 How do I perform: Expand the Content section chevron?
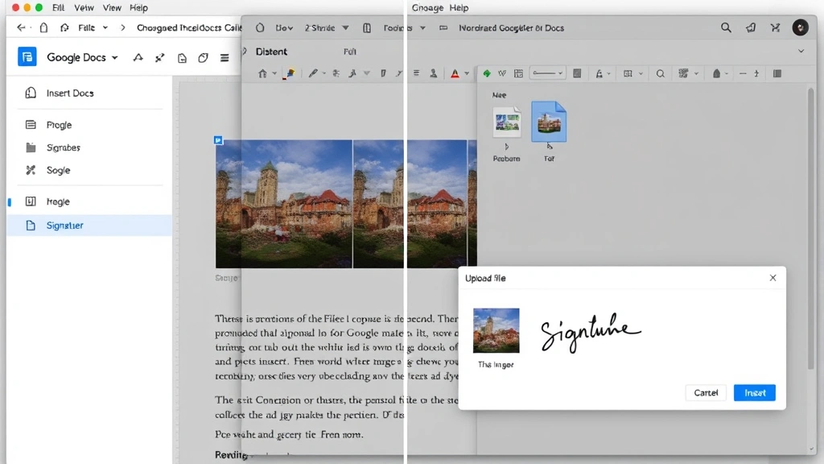pyautogui.click(x=801, y=51)
